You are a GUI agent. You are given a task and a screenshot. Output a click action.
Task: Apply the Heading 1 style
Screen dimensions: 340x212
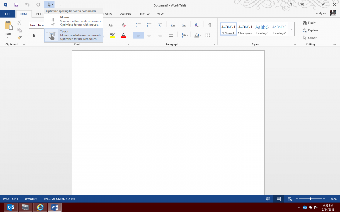tap(262, 29)
